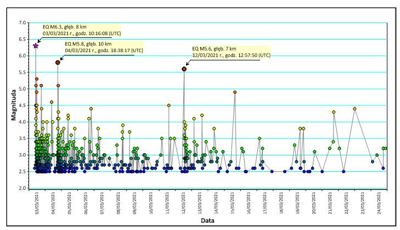The height and width of the screenshot is (230, 400).
Task: Click the 09/03/2021 date label
Action: (x=135, y=203)
